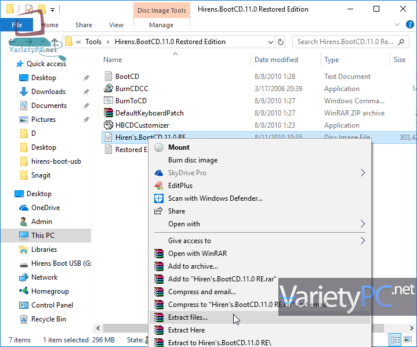The height and width of the screenshot is (347, 417).
Task: Click the pin icon beside Pictures
Action: (86, 120)
